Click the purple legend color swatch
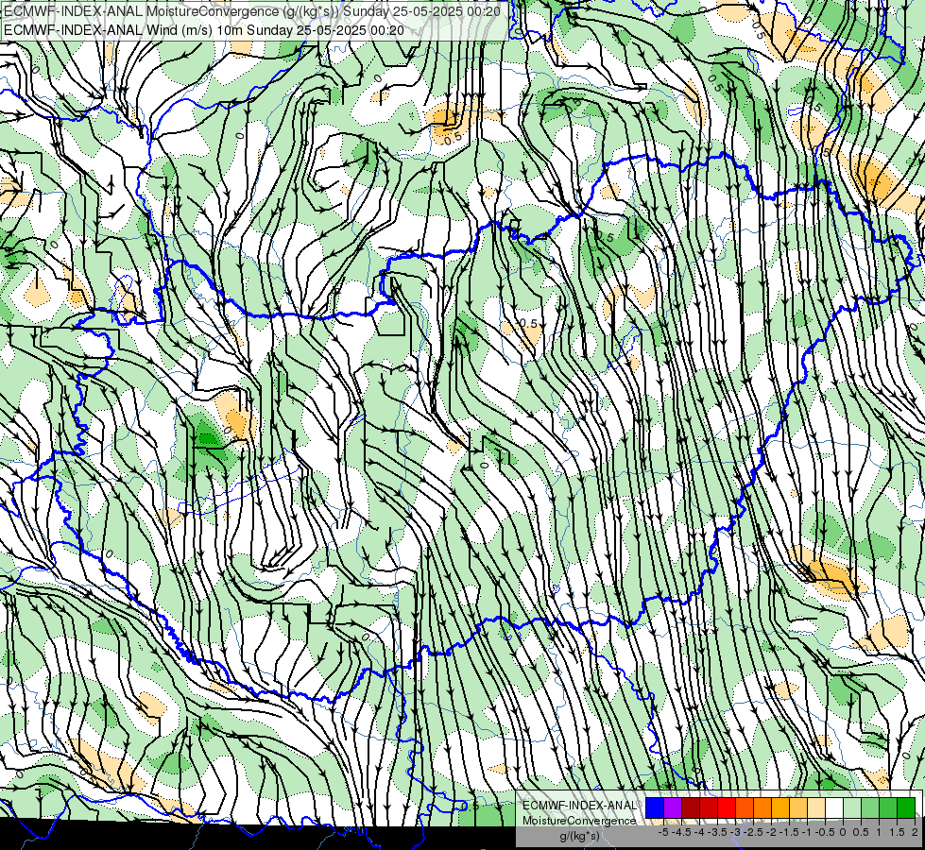The image size is (925, 850). pyautogui.click(x=673, y=807)
